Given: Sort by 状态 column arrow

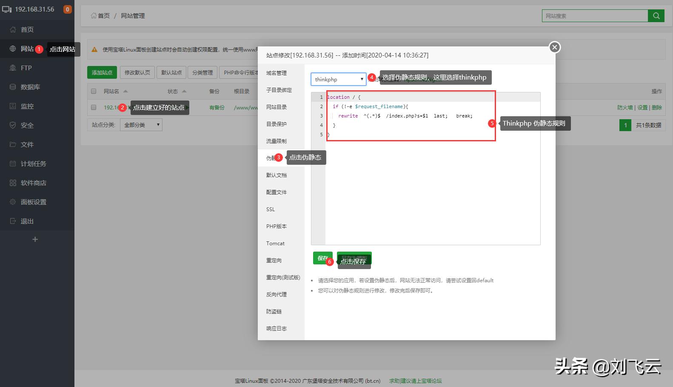Looking at the screenshot, I should (x=184, y=91).
